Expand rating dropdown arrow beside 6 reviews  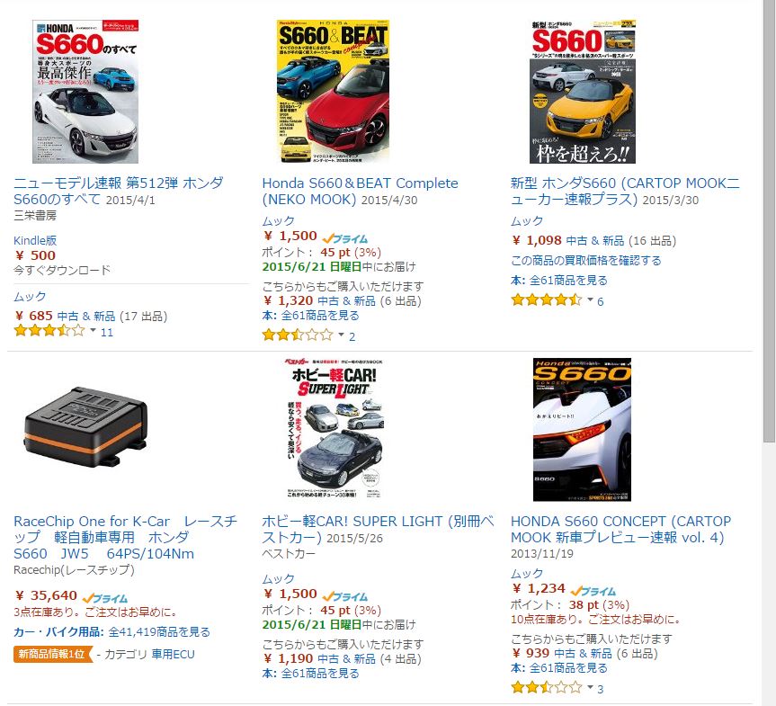[x=590, y=299]
